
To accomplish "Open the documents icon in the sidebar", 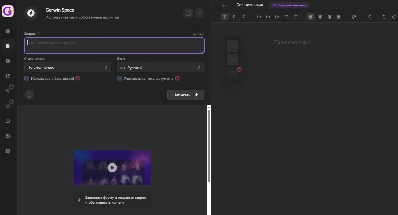I will coord(8,46).
